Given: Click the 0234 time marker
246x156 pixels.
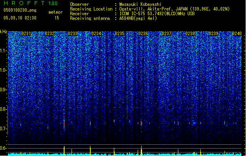Looking at the screenshot, I should 96,34.
